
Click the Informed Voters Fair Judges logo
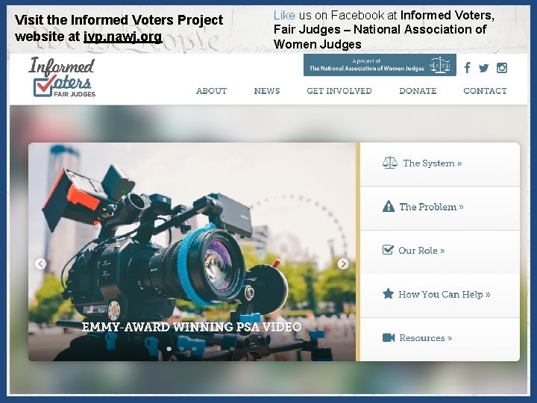[x=62, y=77]
